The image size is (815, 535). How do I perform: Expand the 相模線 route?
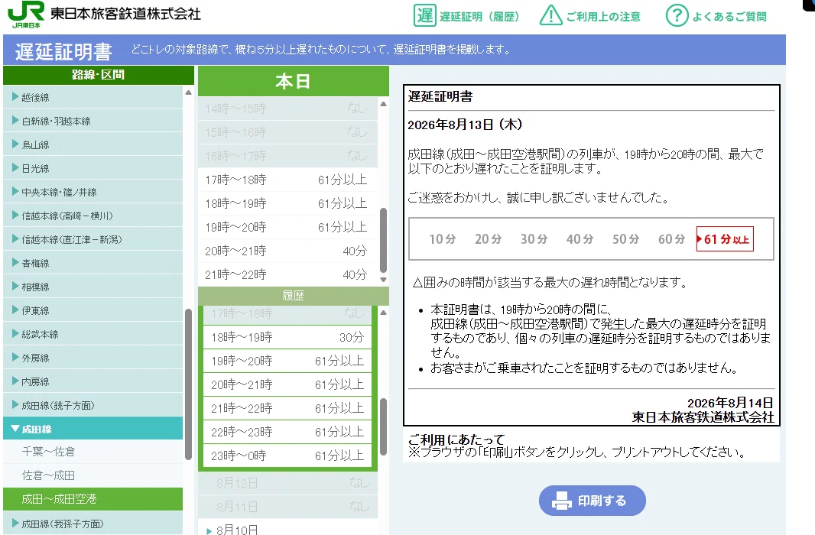point(93,287)
